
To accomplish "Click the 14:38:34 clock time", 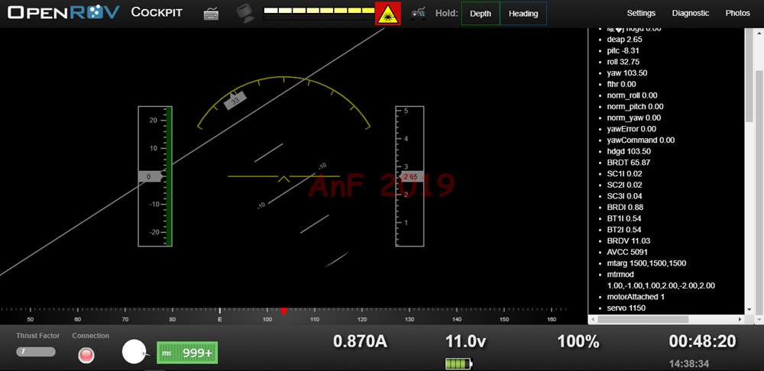I will click(689, 363).
